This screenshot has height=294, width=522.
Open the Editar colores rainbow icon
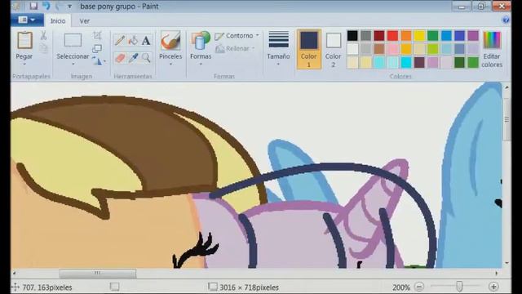[492, 40]
